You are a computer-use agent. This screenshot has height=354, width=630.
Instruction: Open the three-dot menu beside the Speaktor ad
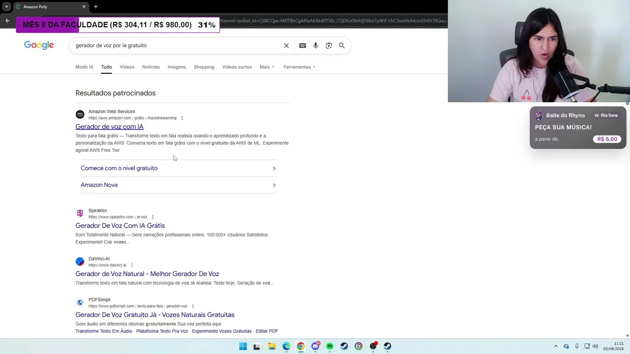(x=153, y=217)
